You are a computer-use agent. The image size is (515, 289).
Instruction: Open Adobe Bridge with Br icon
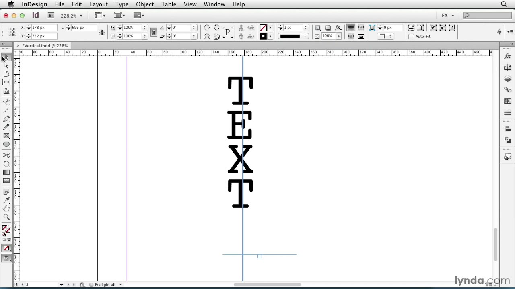pyautogui.click(x=51, y=16)
